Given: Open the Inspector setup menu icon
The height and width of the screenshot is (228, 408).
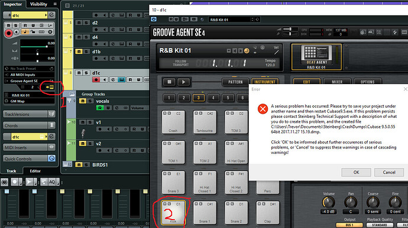Looking at the screenshot, I should click(x=55, y=4).
